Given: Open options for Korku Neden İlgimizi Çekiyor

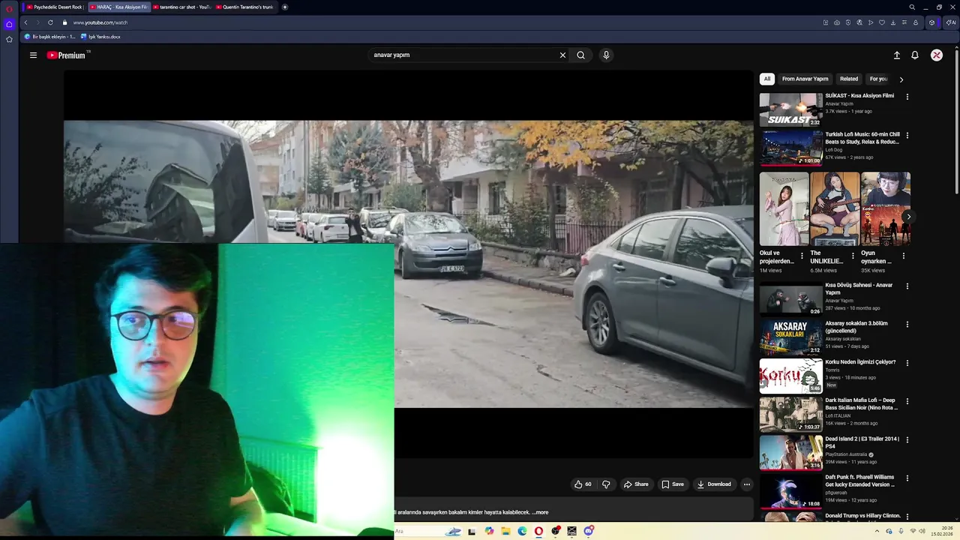Looking at the screenshot, I should [907, 363].
